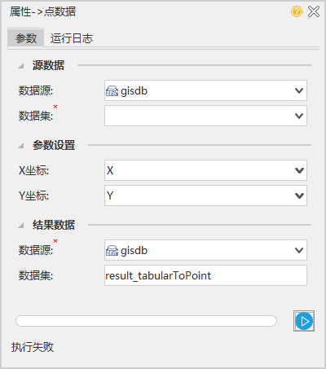
Task: Click the 源数据 section header label
Action: tap(48, 65)
